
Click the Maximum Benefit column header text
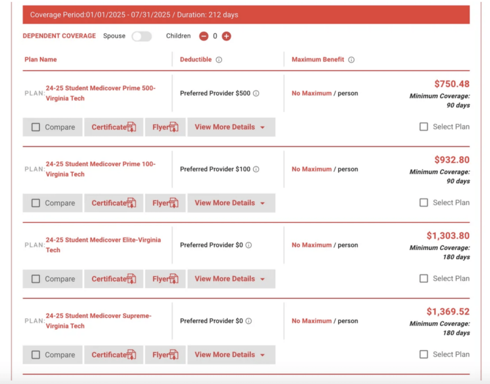click(318, 59)
